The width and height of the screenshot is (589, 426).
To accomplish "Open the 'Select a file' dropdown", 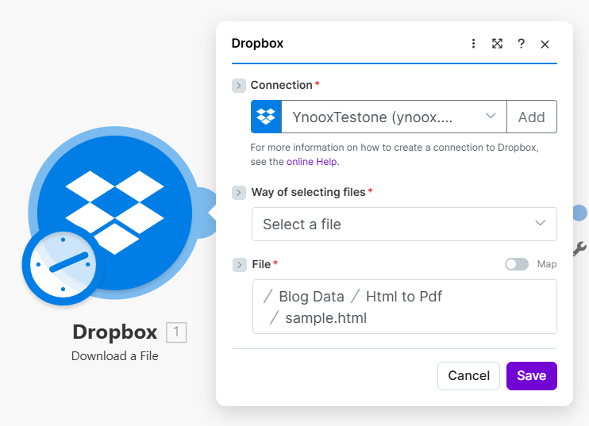I will [x=404, y=224].
